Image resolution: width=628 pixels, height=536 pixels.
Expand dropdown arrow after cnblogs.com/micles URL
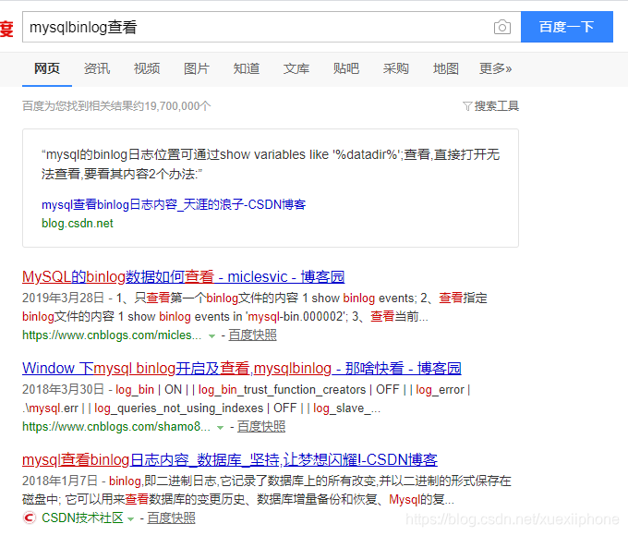pyautogui.click(x=211, y=336)
